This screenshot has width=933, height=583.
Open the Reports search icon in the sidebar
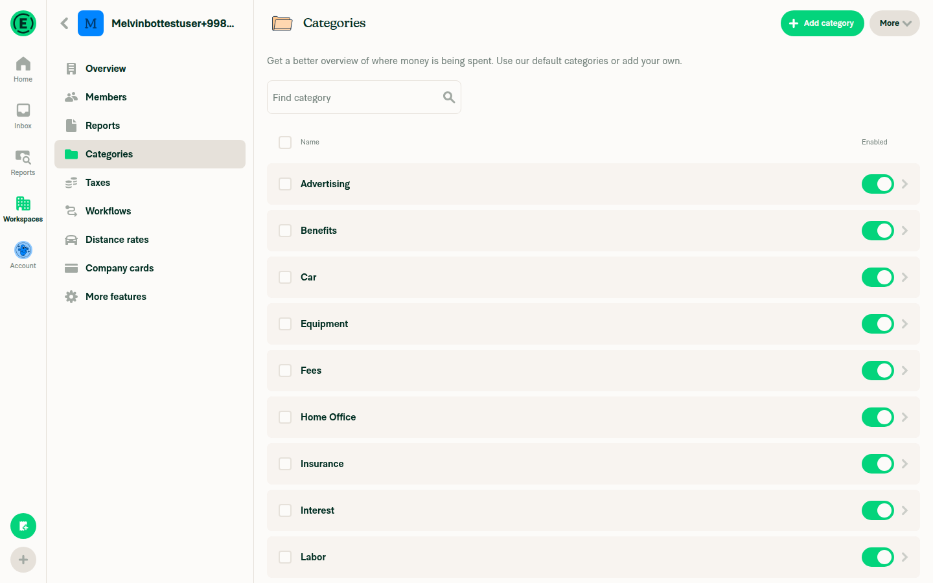pos(23,157)
